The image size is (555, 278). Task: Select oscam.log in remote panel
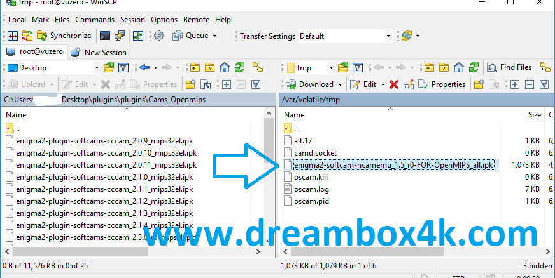coord(311,189)
